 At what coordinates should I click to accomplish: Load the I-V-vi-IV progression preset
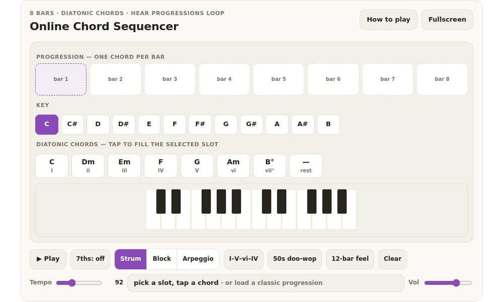coord(243,259)
